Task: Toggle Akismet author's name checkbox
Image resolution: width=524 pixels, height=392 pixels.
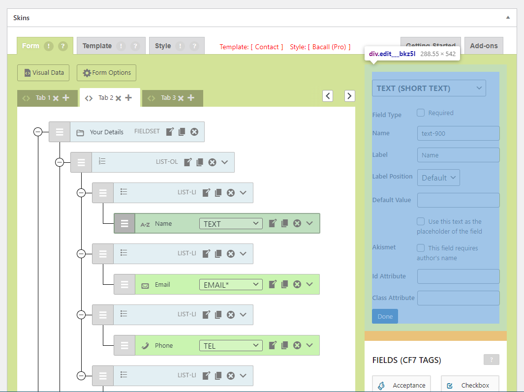Action: 421,248
